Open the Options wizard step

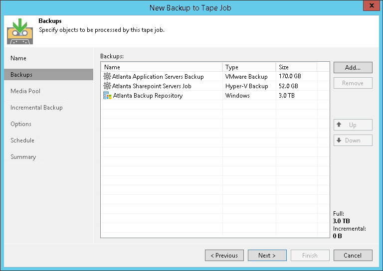coord(21,124)
